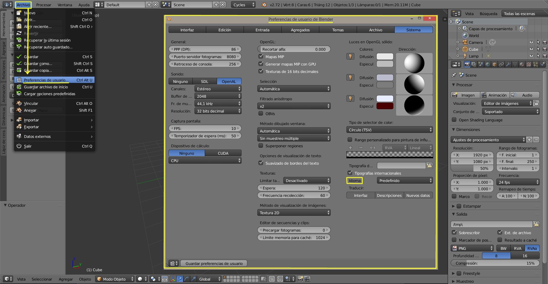Image resolution: width=548 pixels, height=284 pixels.
Task: Adjust the Compresión 15% slider
Action: (x=495, y=263)
